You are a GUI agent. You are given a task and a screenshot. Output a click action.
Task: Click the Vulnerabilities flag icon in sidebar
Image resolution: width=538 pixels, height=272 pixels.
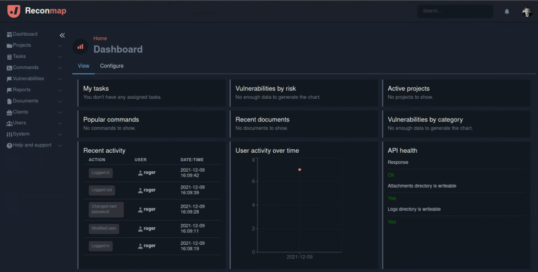point(9,79)
